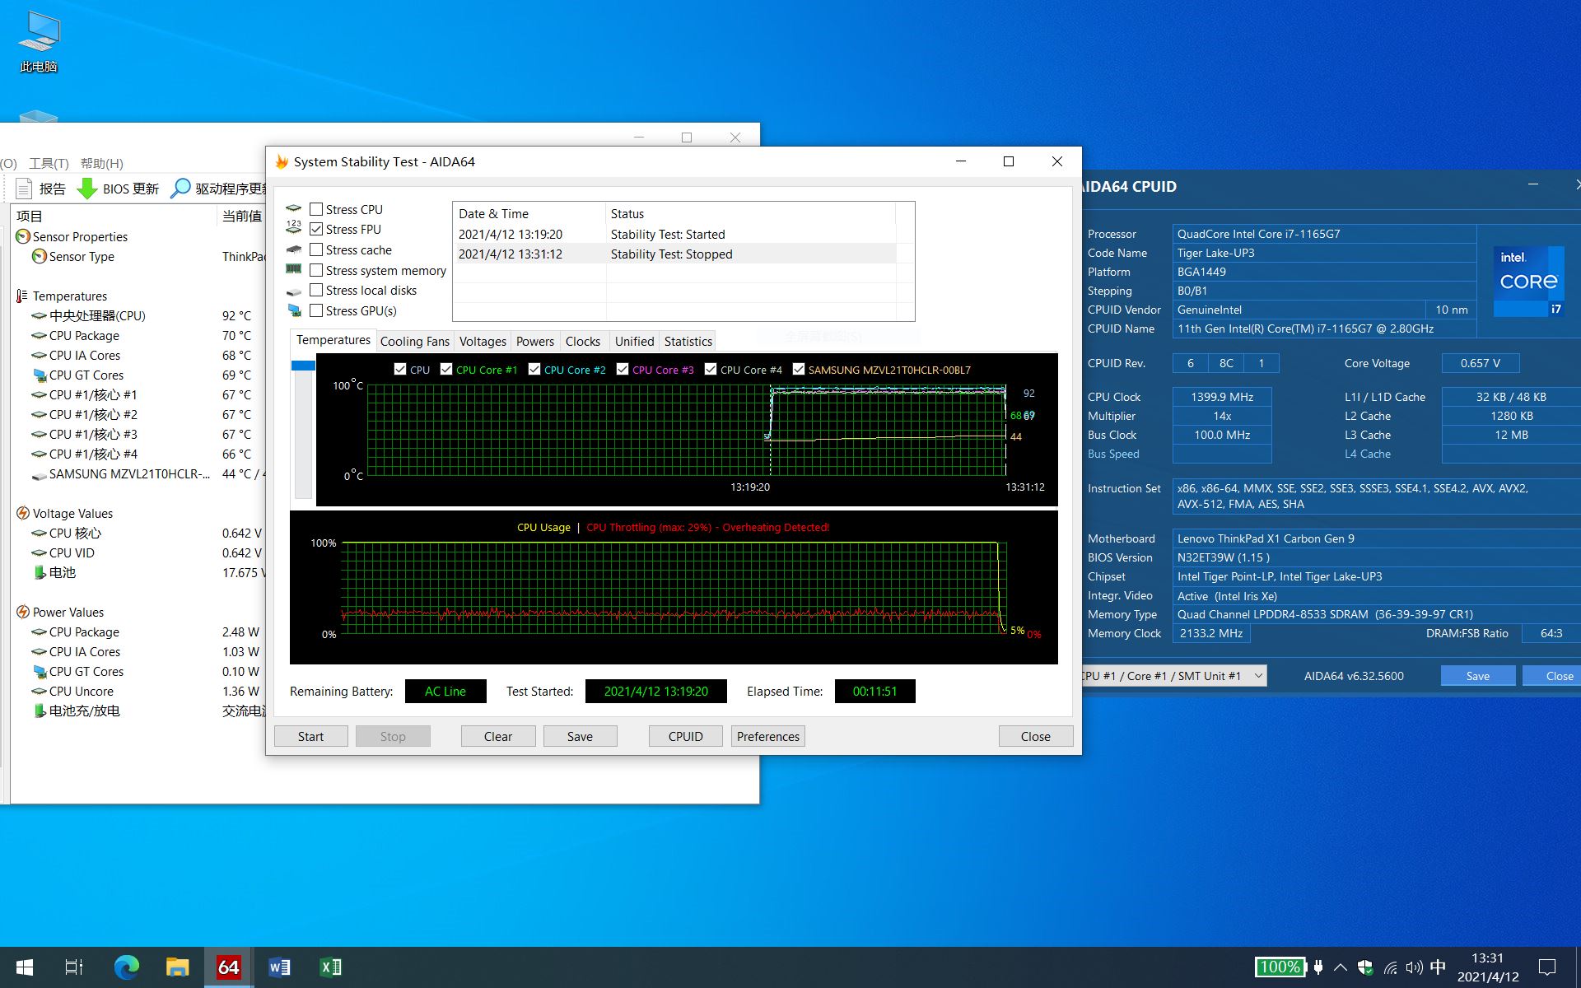Viewport: 1581px width, 988px height.
Task: Select the Stability Test: Started log row
Action: (x=674, y=234)
